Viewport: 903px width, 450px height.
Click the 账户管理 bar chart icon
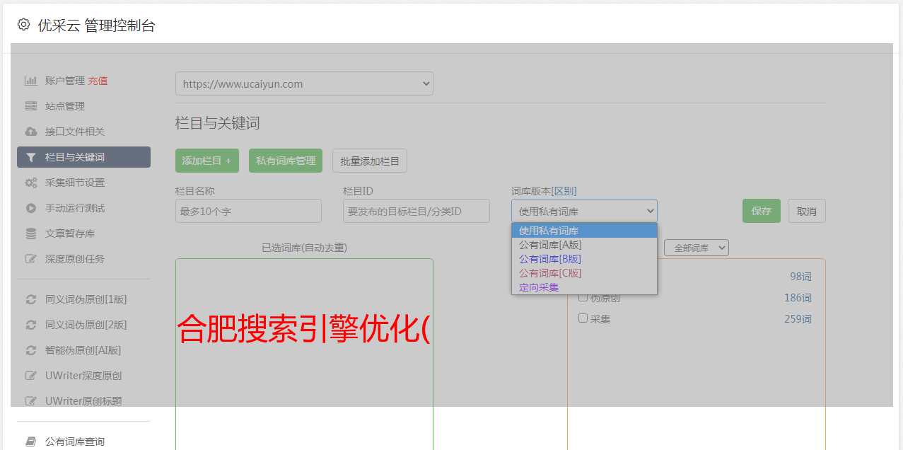pos(30,81)
